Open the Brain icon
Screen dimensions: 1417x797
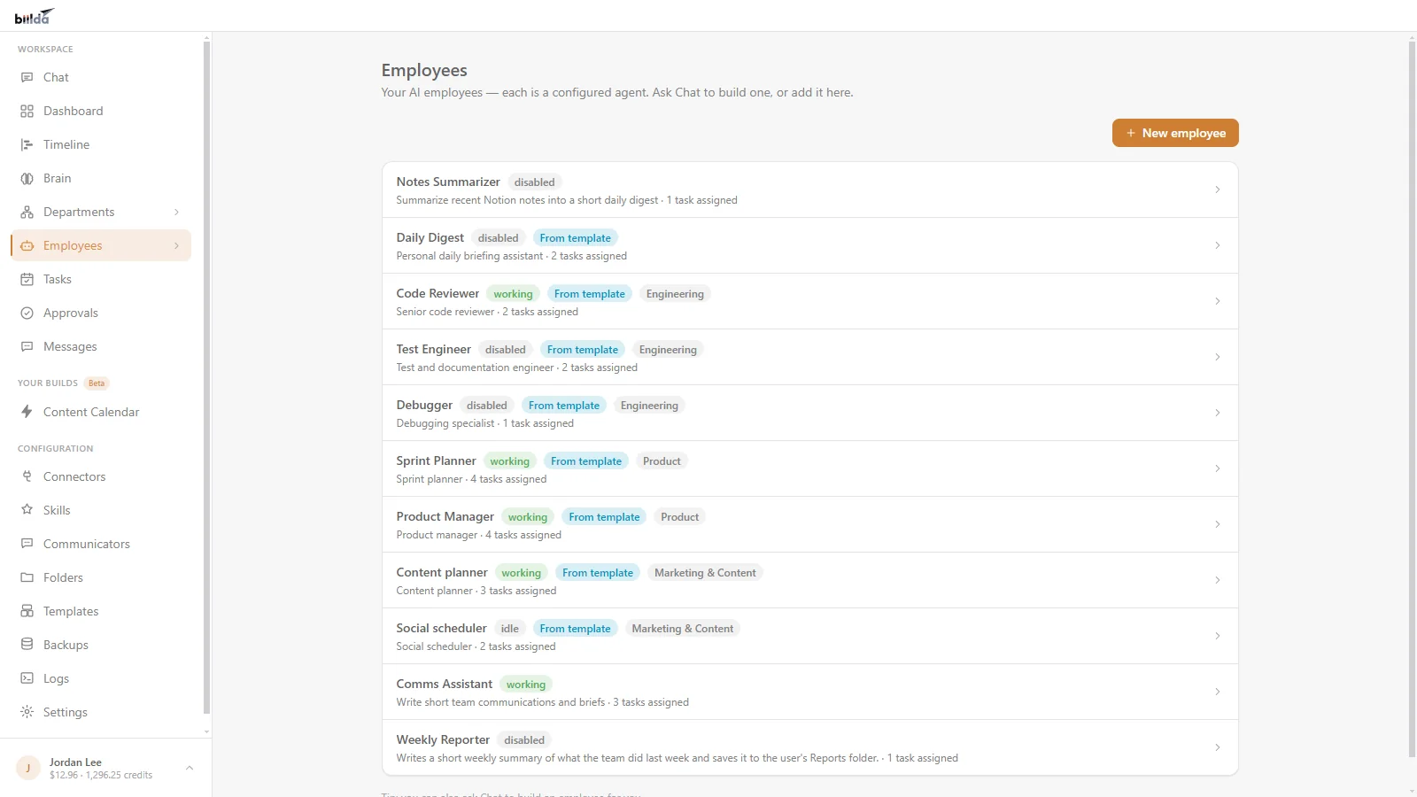pos(27,178)
